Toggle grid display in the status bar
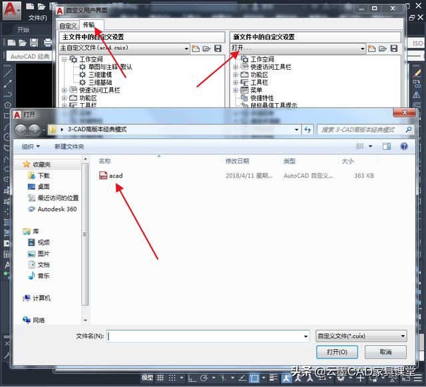This screenshot has width=426, height=387. pyautogui.click(x=160, y=378)
